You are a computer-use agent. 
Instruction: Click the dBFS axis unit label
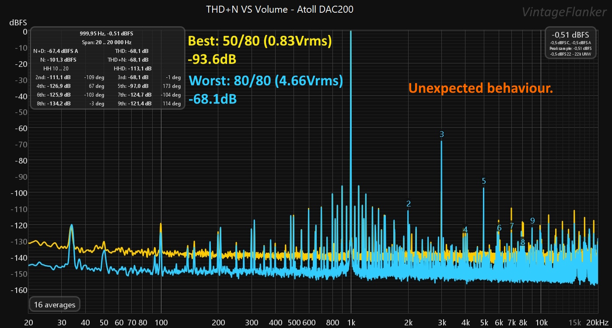tap(17, 21)
